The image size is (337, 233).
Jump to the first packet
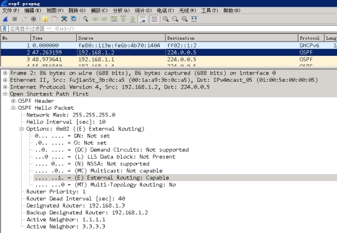point(124,19)
